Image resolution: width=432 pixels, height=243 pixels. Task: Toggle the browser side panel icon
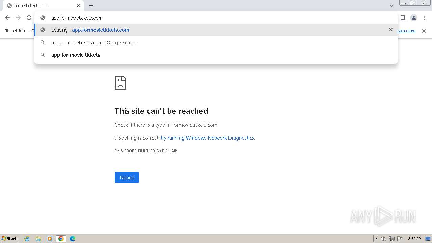(403, 18)
